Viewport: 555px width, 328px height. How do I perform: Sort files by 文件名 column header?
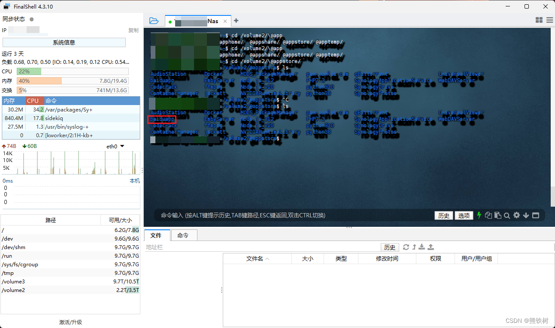point(258,259)
